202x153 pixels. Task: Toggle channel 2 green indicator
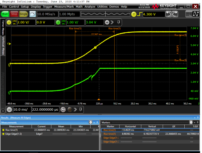(x=58, y=22)
